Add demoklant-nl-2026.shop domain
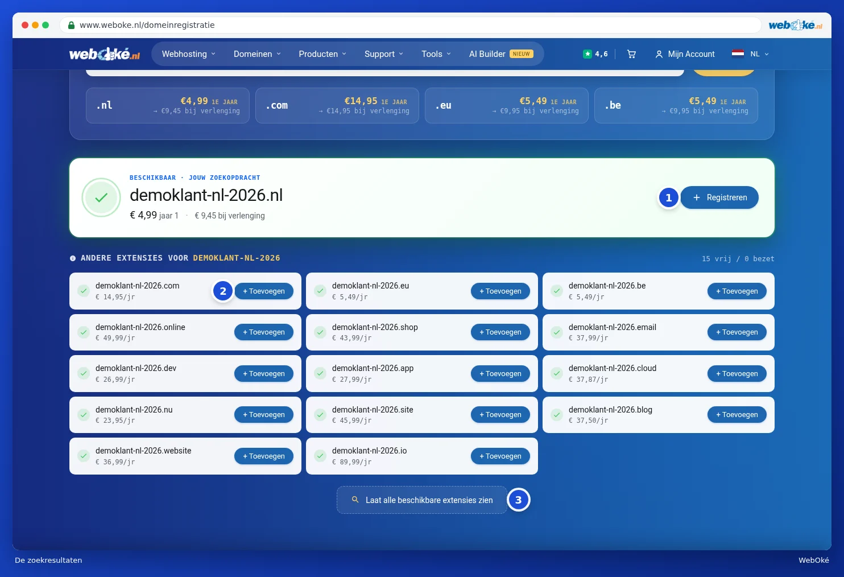Image resolution: width=844 pixels, height=577 pixels. 500,332
